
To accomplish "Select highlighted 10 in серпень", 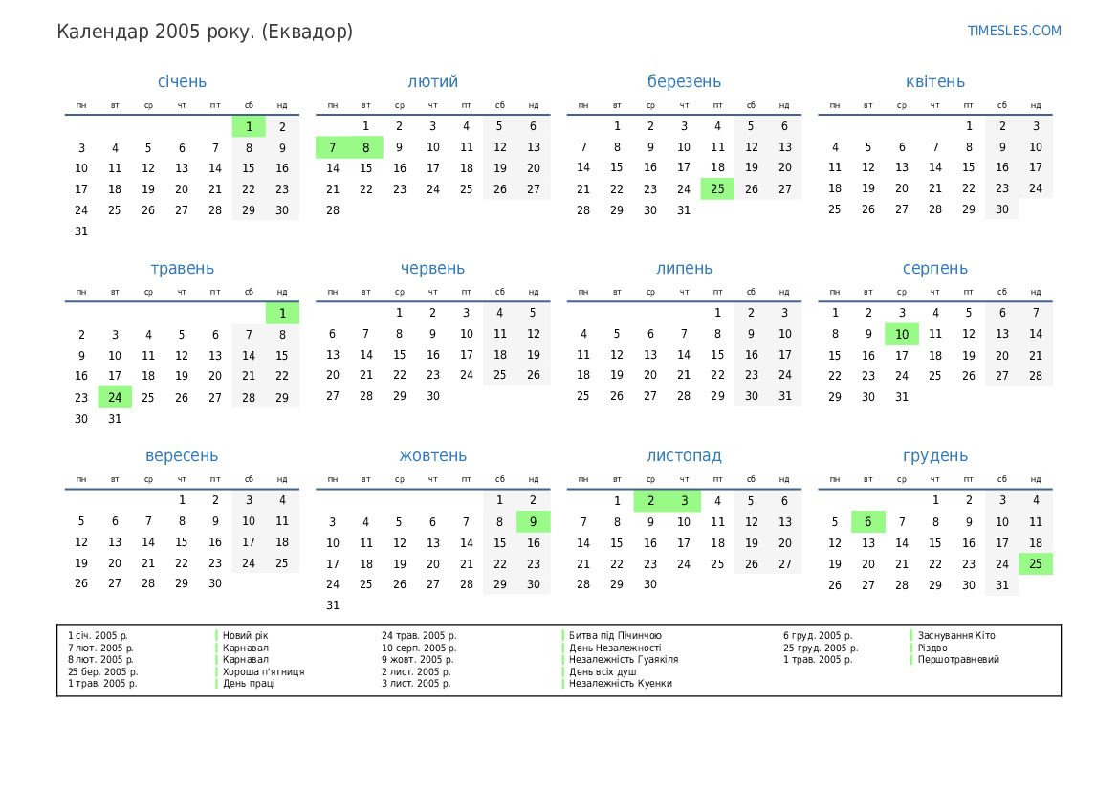I will point(901,334).
